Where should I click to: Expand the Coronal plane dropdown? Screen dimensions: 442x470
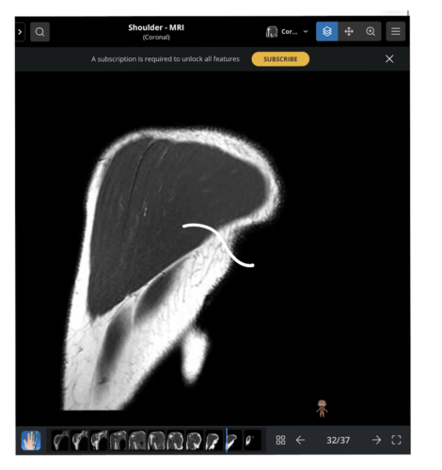click(x=287, y=32)
